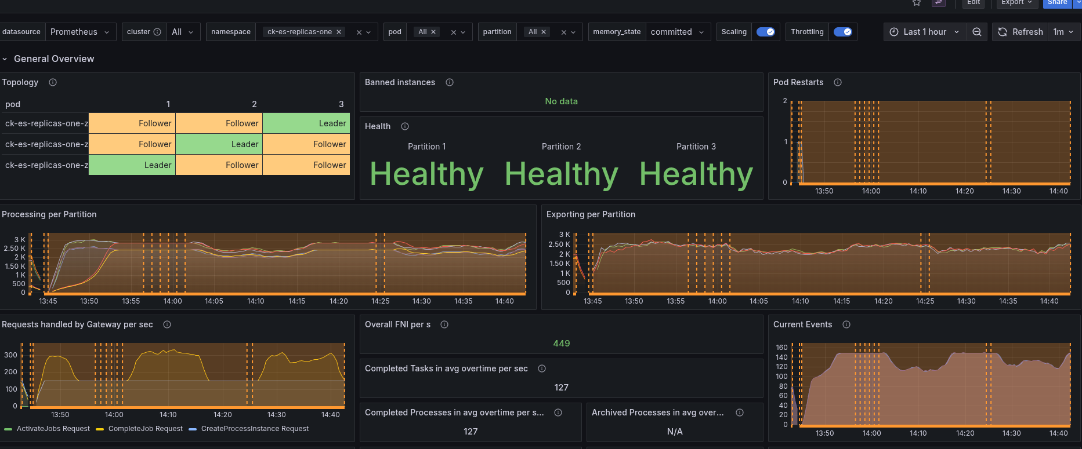Show info for Topology panel

coord(53,82)
